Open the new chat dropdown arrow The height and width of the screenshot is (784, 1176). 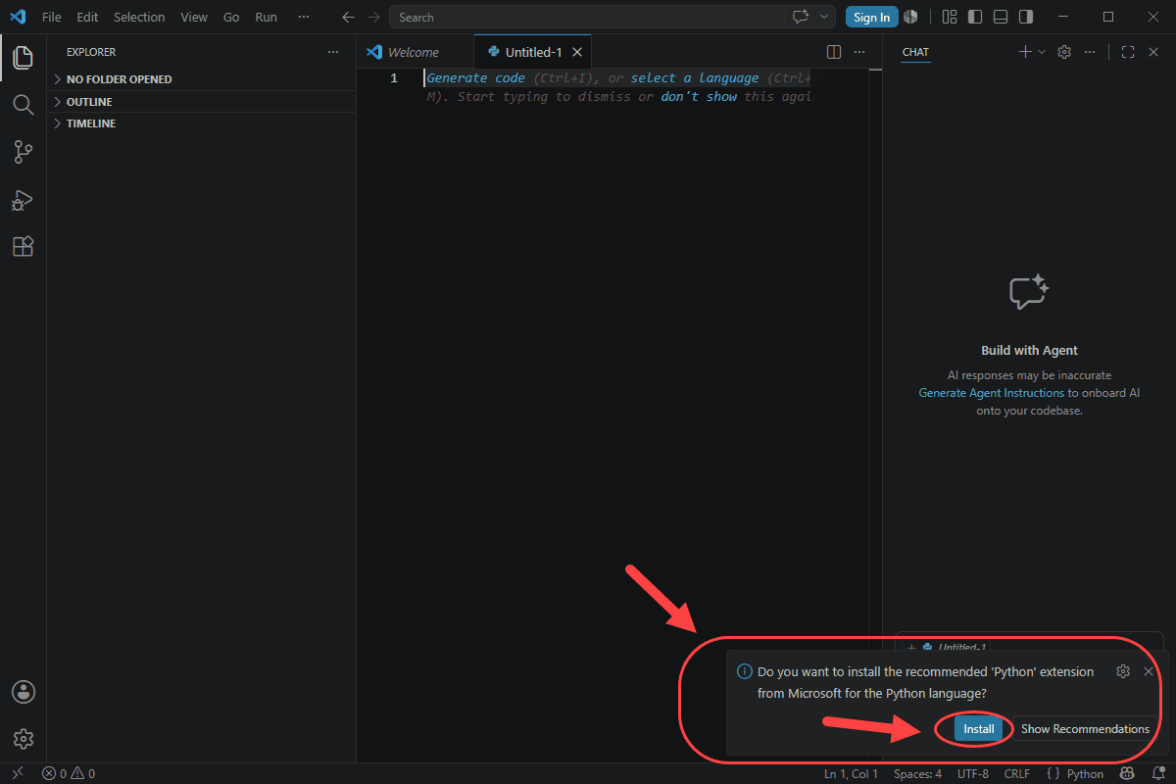pos(1042,52)
